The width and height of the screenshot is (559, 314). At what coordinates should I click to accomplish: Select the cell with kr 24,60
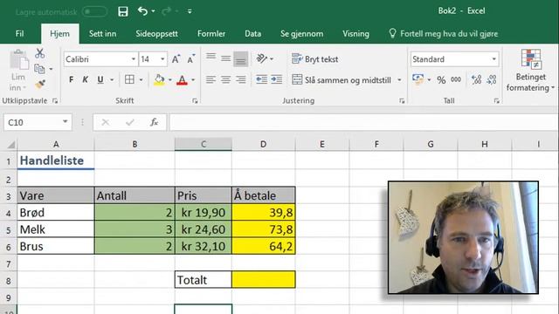204,229
